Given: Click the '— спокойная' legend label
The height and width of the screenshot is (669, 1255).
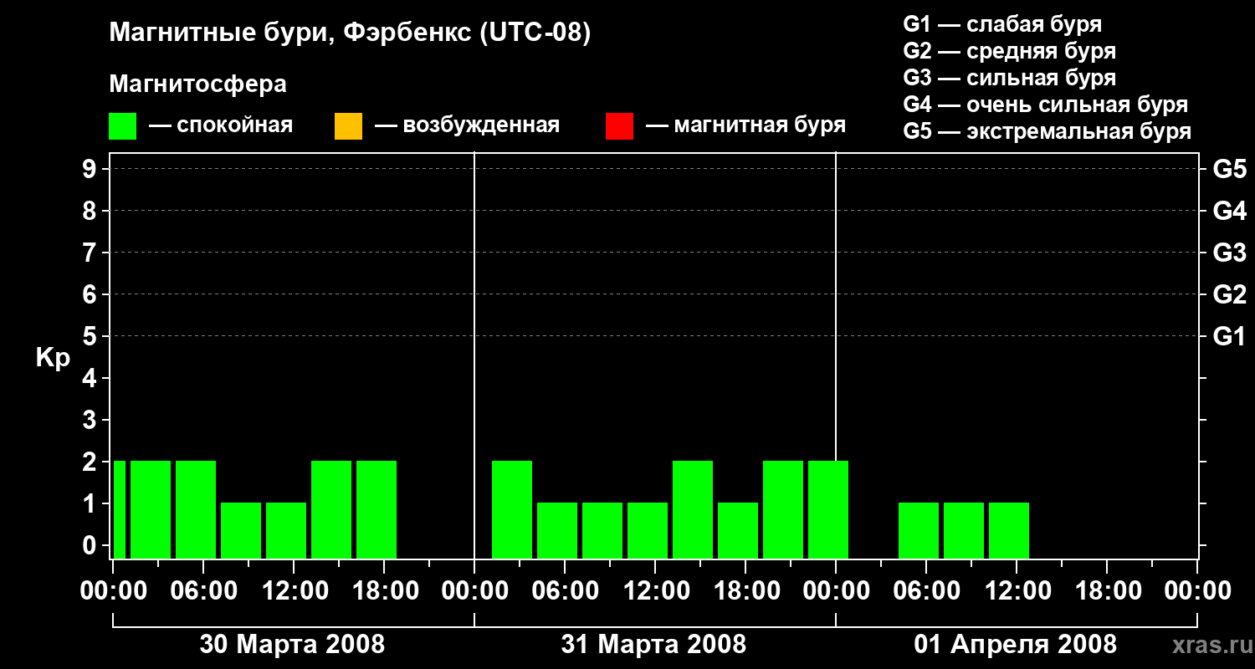Looking at the screenshot, I should click(x=221, y=125).
